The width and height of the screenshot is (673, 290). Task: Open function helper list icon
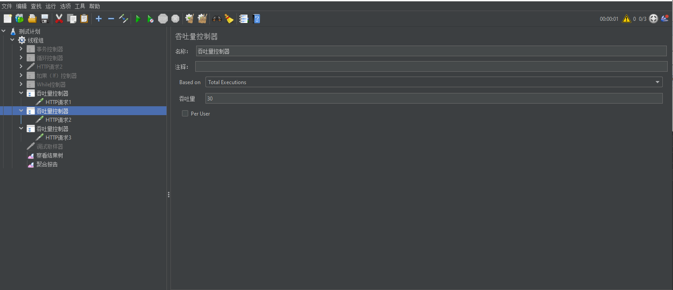coord(244,19)
